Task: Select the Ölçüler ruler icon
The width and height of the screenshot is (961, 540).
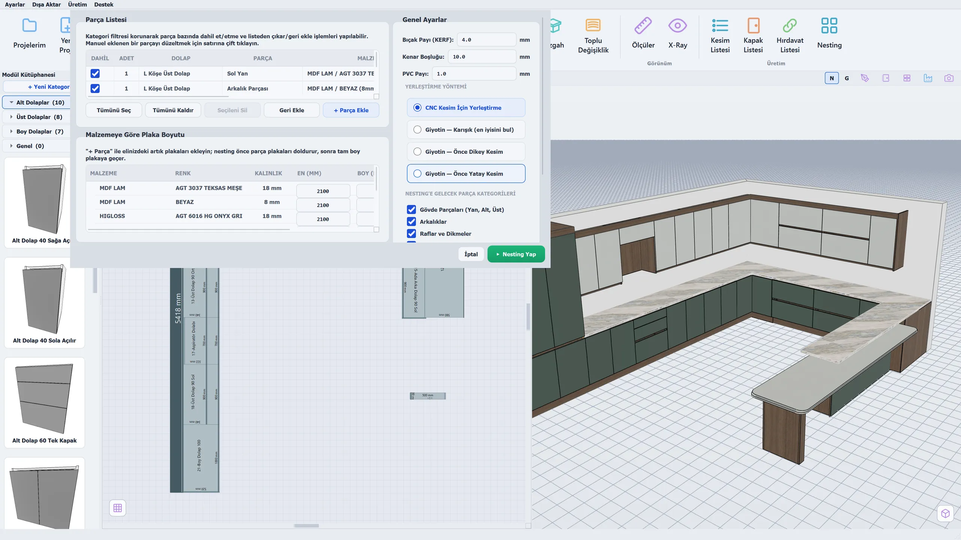Action: (643, 26)
